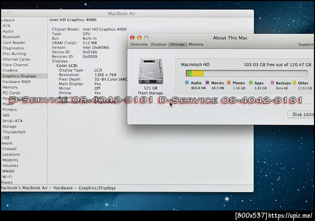Click the purple Movies legend swatch
The image size is (315, 221).
207,83
